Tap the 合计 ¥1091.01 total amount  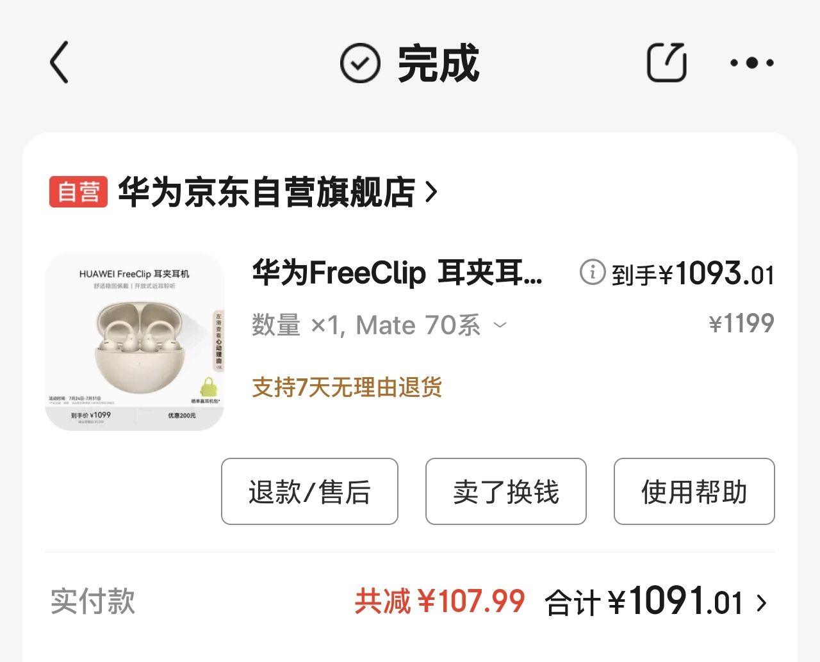(644, 602)
